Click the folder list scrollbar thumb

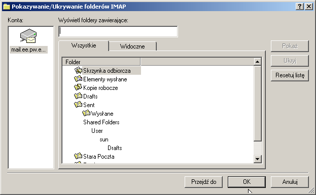[x=257, y=104]
